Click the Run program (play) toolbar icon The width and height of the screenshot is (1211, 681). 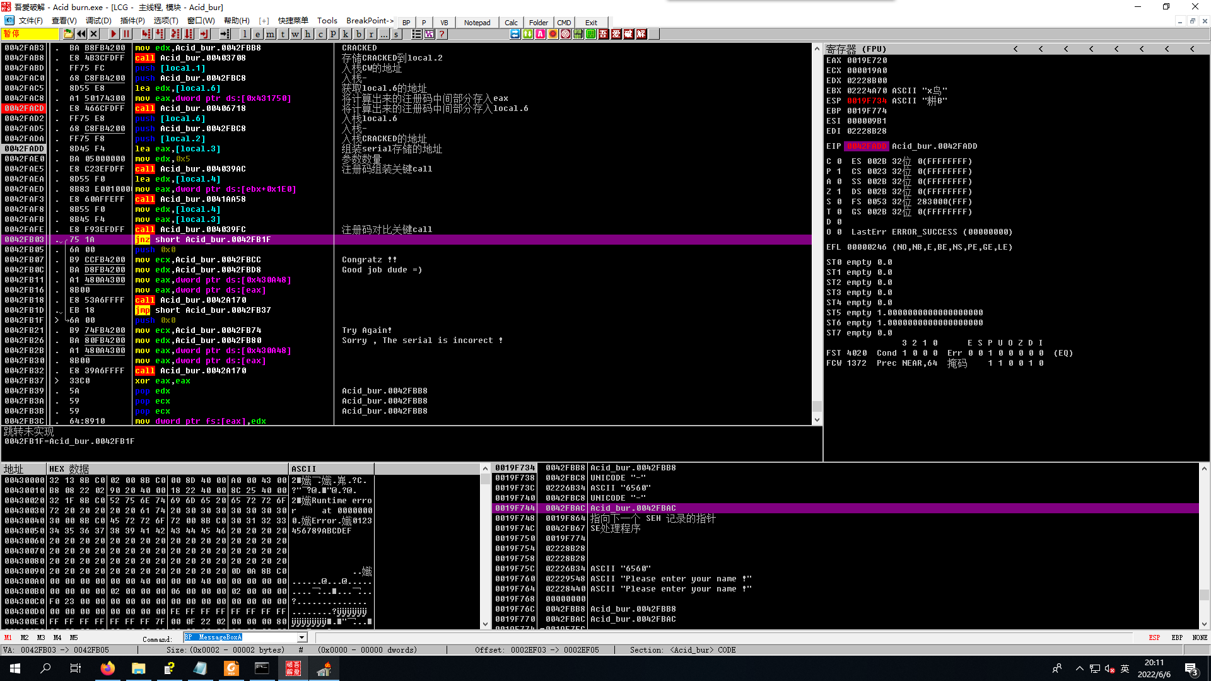114,34
